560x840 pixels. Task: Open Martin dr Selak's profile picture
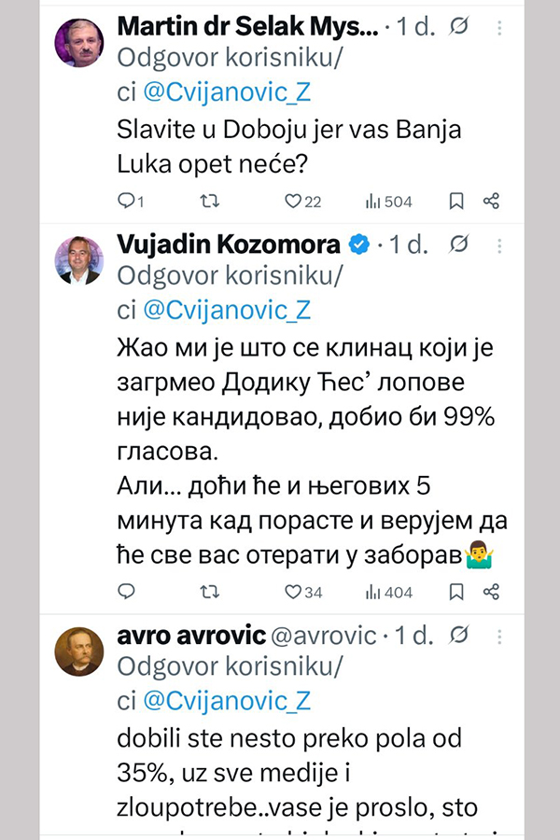click(79, 43)
